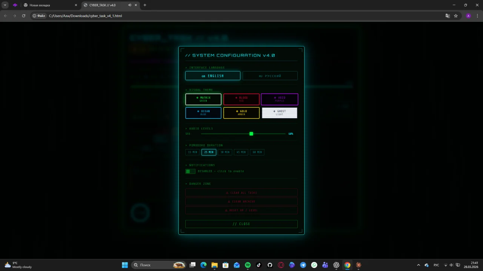Open Chrome's three-dot menu

477,16
